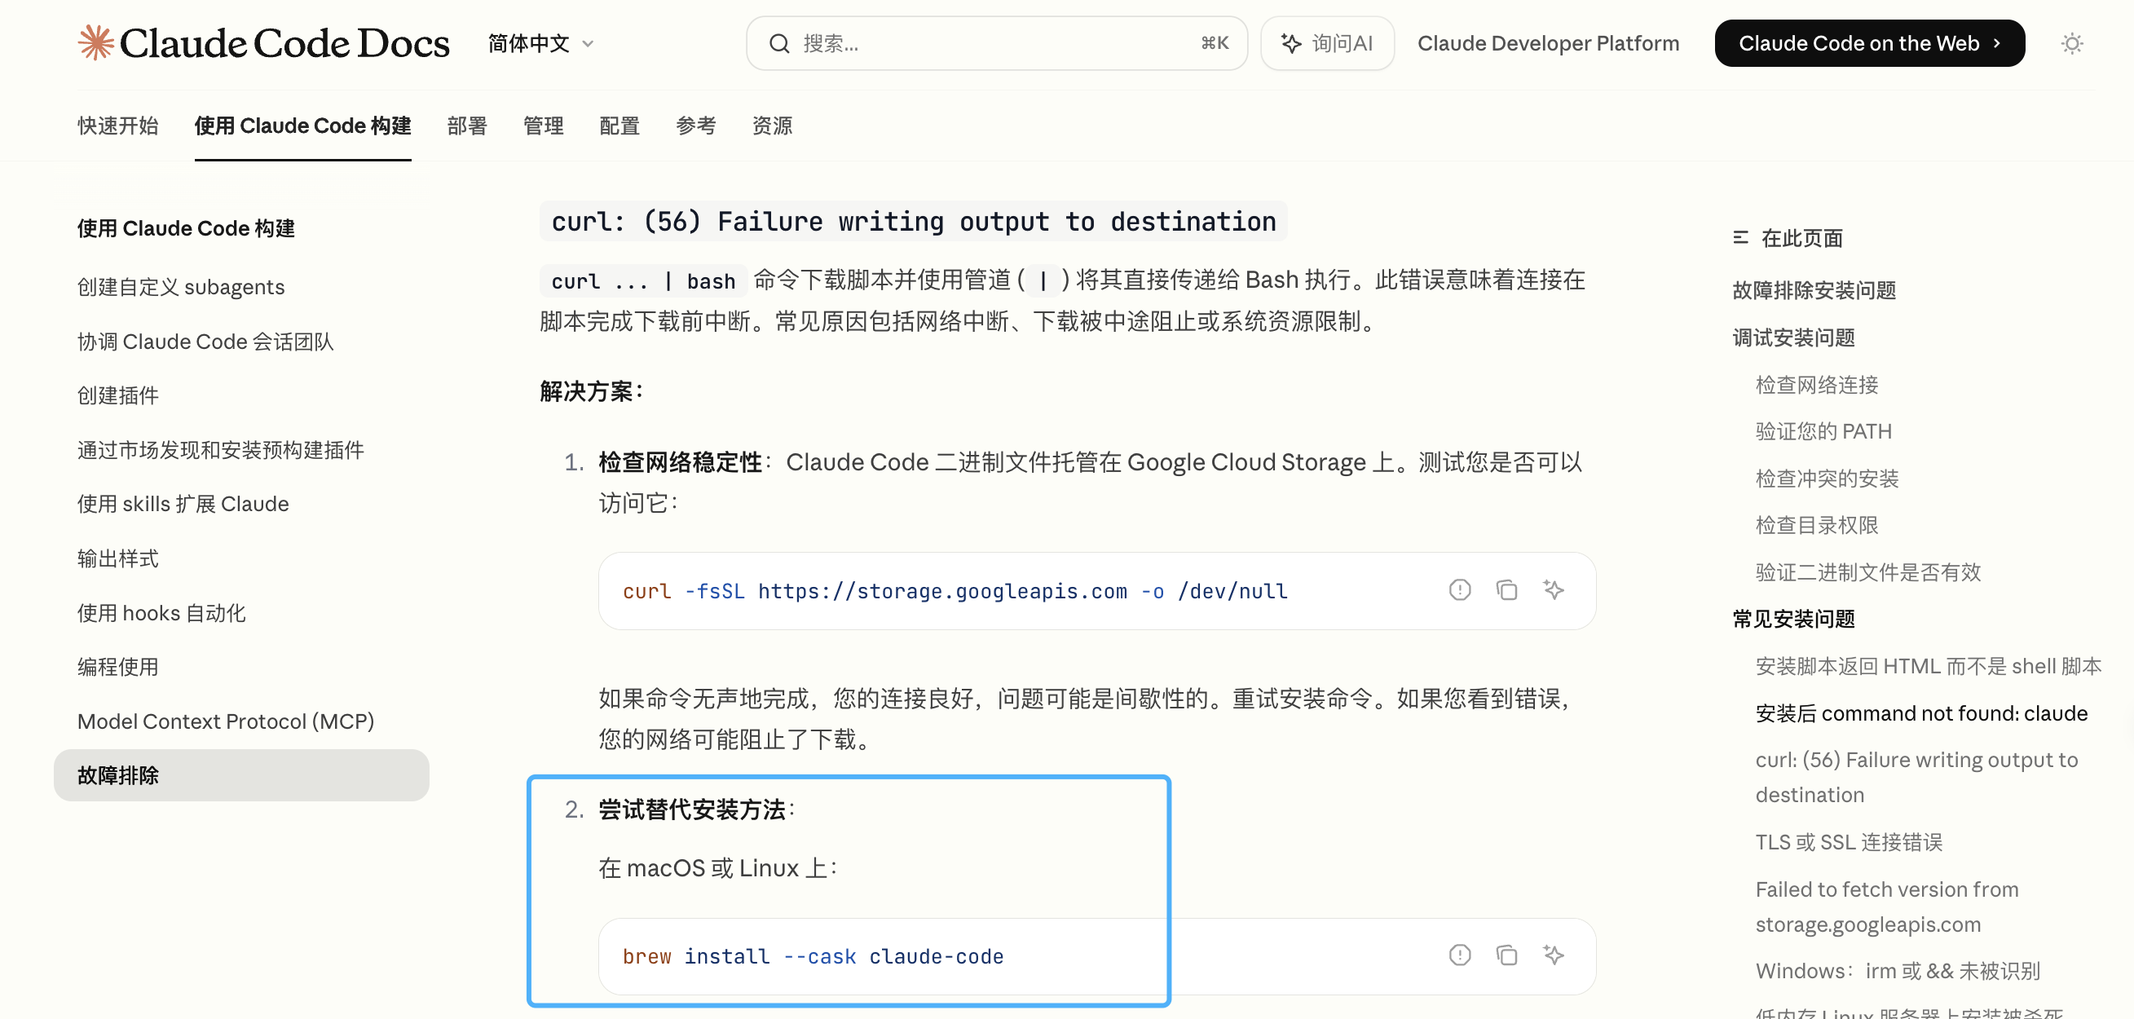Switch to the 快速开始 tab

click(x=117, y=125)
